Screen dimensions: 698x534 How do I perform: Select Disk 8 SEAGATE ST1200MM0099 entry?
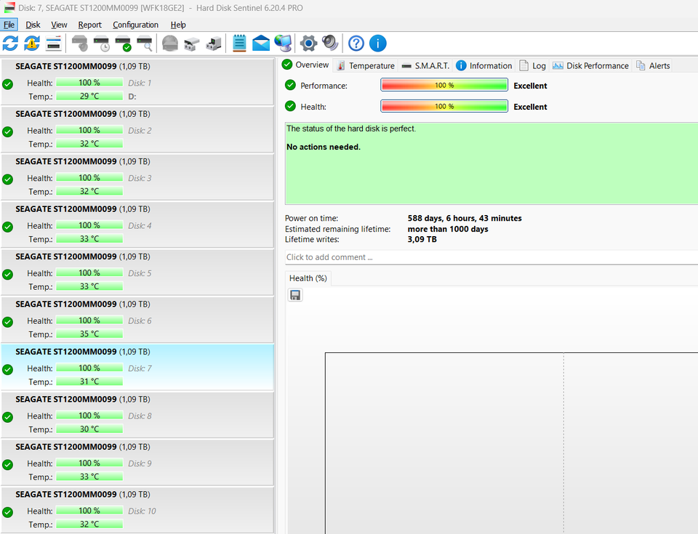137,415
